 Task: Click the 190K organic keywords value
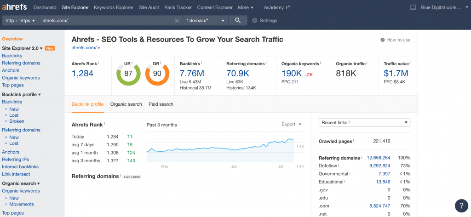(x=291, y=73)
